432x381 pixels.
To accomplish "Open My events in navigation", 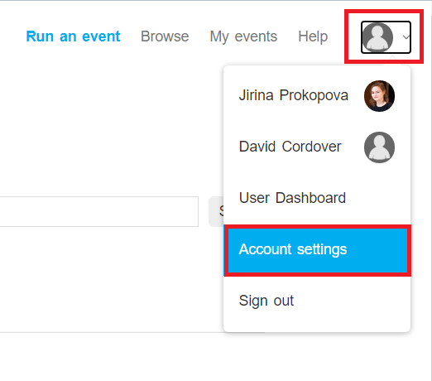I will 243,36.
